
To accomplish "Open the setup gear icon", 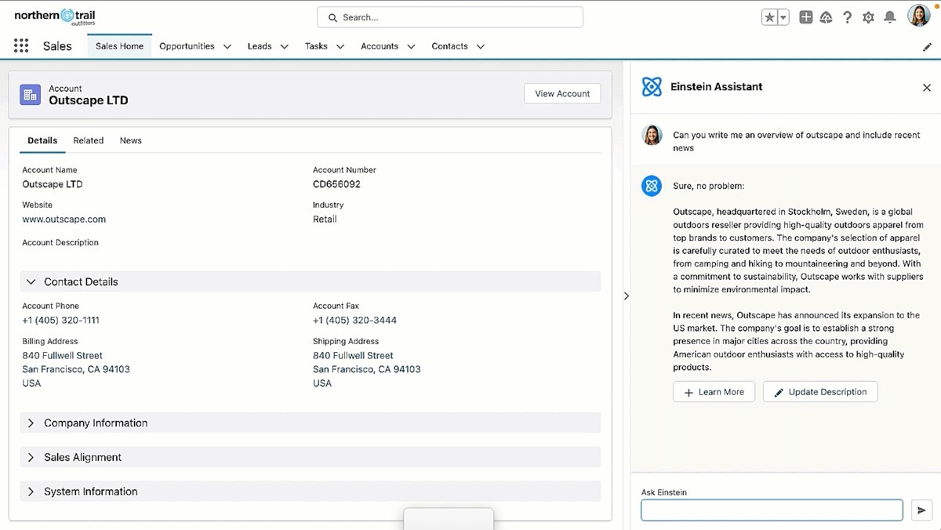I will coord(868,17).
